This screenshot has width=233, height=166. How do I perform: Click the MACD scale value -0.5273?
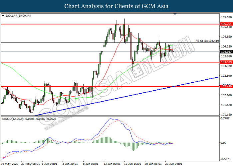point(225,159)
